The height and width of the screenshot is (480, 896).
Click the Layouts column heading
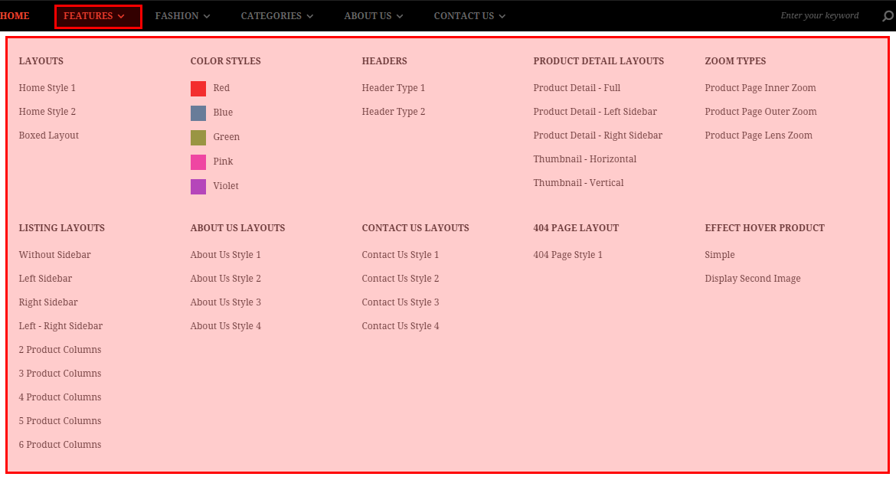tap(41, 61)
